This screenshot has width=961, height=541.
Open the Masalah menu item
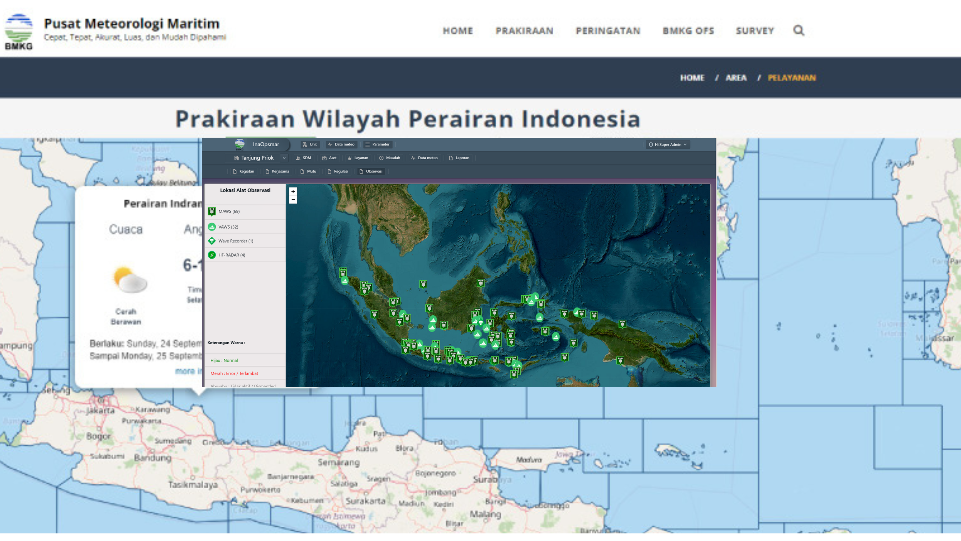click(390, 158)
